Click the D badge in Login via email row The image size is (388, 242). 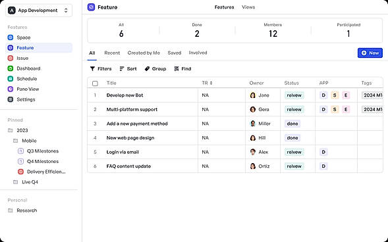coord(323,152)
